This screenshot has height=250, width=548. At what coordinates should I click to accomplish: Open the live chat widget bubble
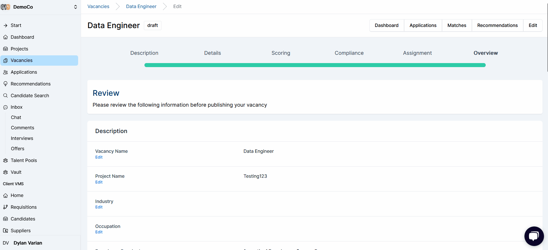click(x=534, y=236)
